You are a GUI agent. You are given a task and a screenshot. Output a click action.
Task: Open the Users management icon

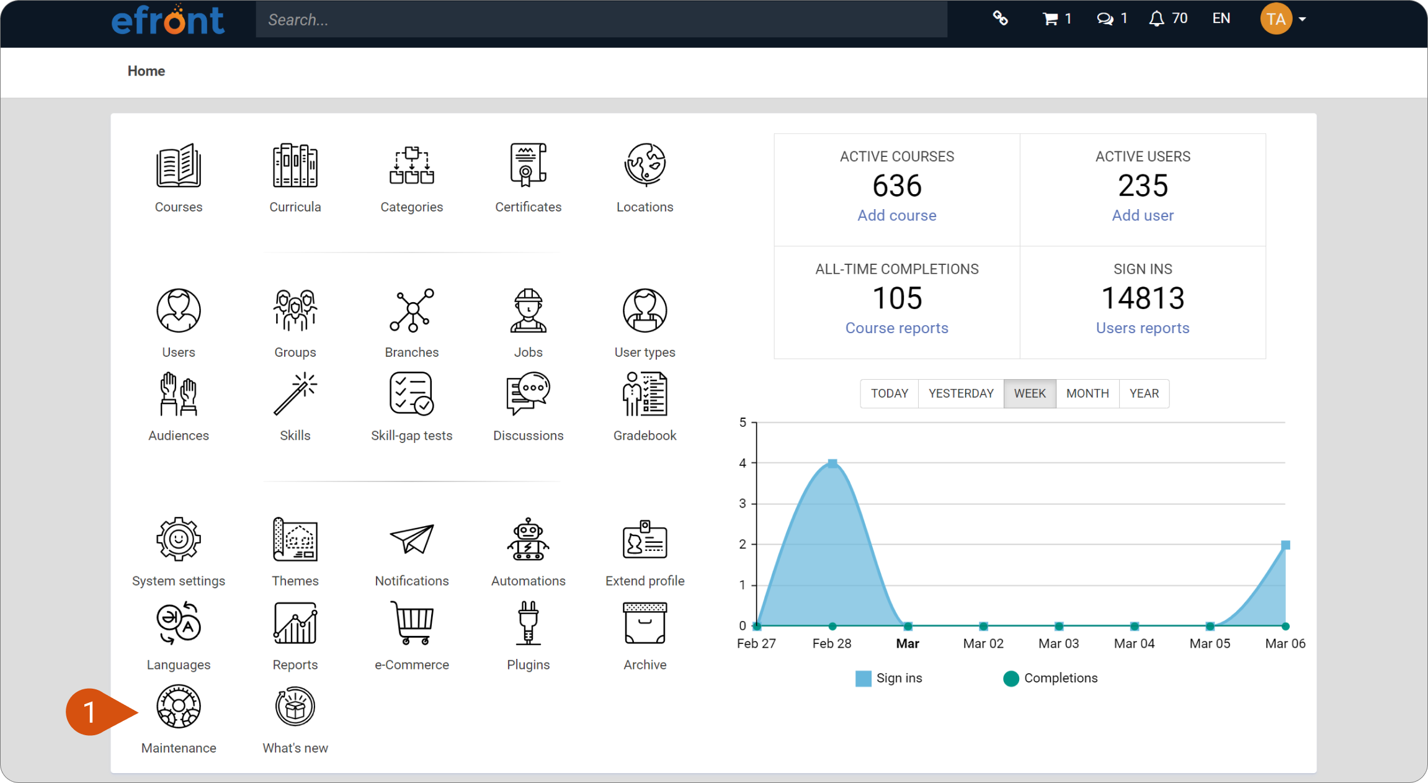179,311
